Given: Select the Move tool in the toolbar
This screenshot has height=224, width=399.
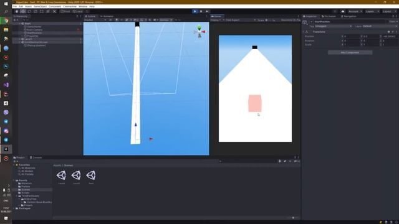Looking at the screenshot, I should click(x=23, y=11).
